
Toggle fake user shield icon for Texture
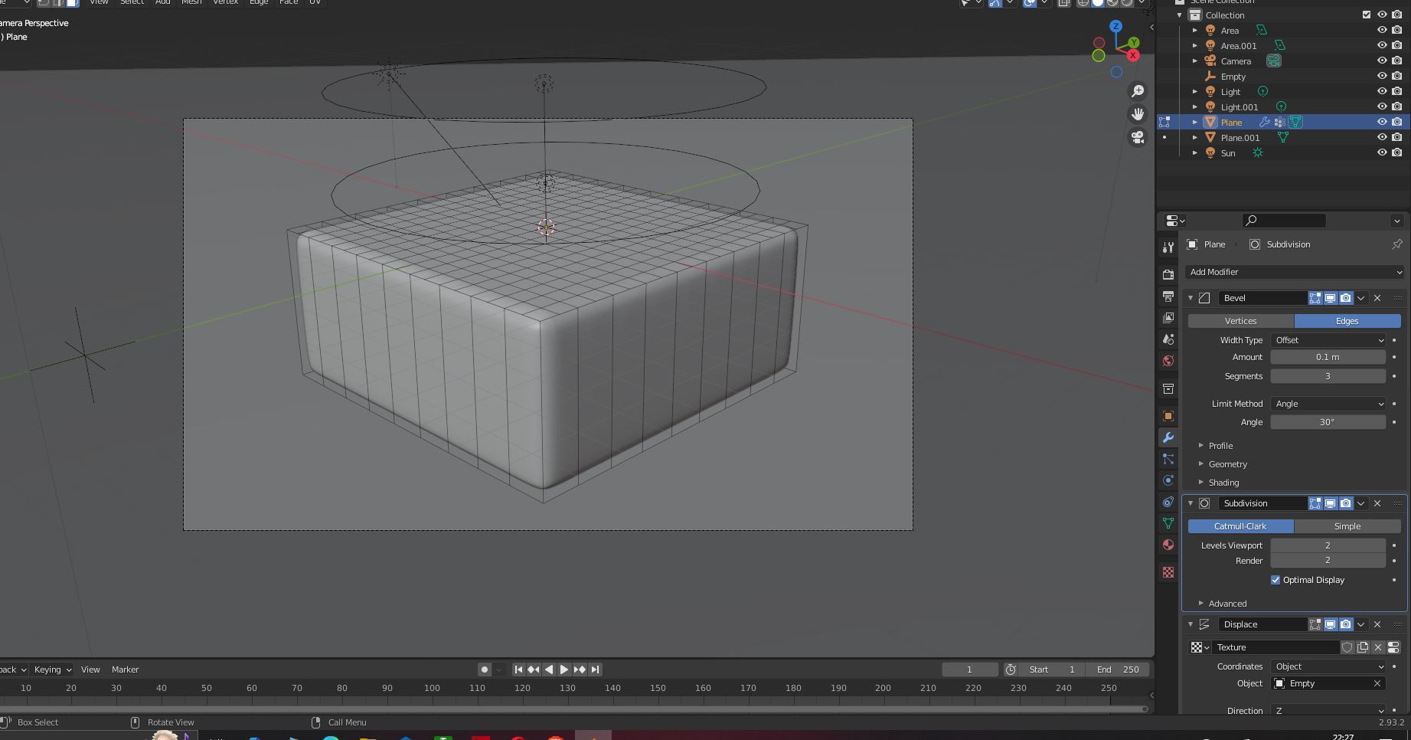pyautogui.click(x=1347, y=647)
